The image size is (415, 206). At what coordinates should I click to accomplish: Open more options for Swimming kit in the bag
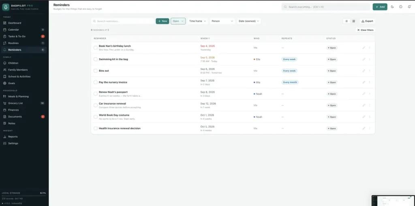(x=370, y=59)
